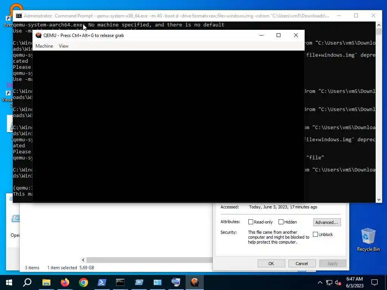Minimize the QEMU window
The image size is (387, 290).
262,35
